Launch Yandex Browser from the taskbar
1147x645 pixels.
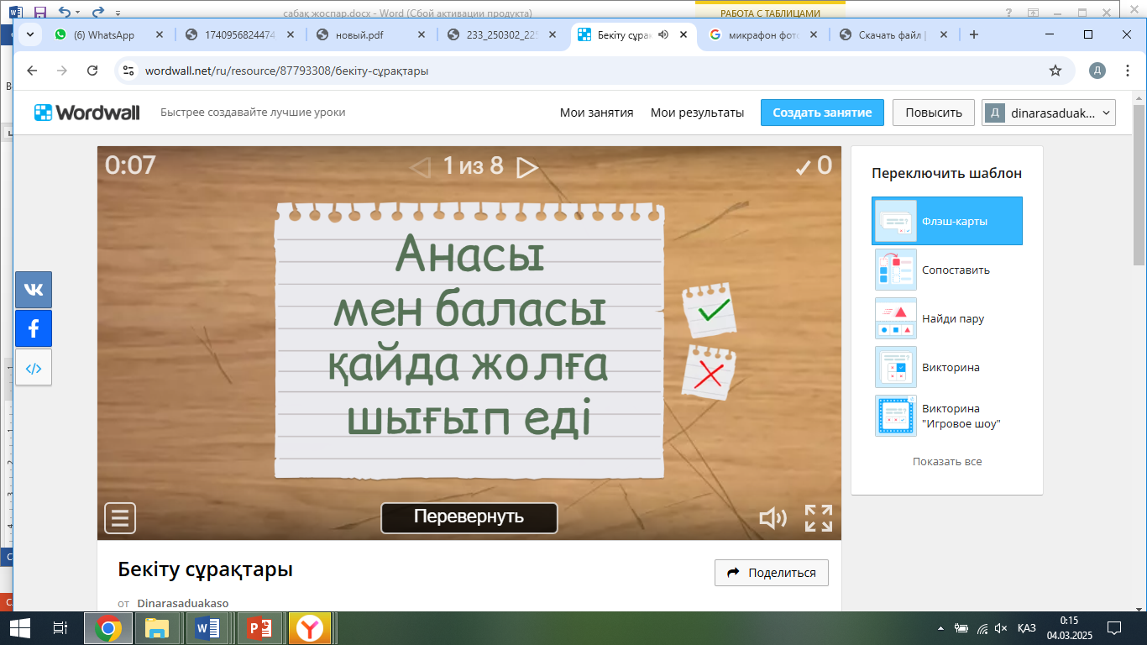click(x=312, y=627)
